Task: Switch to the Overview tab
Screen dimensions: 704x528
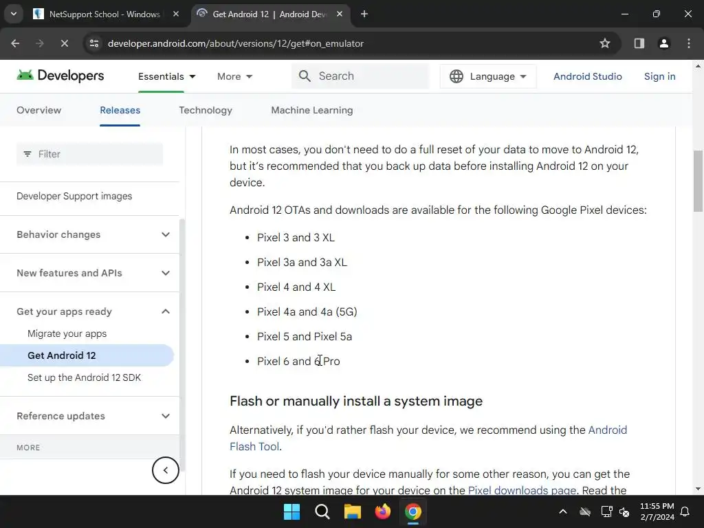Action: (x=38, y=110)
